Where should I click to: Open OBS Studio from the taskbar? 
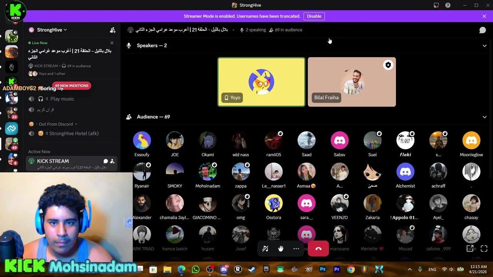[210, 269]
